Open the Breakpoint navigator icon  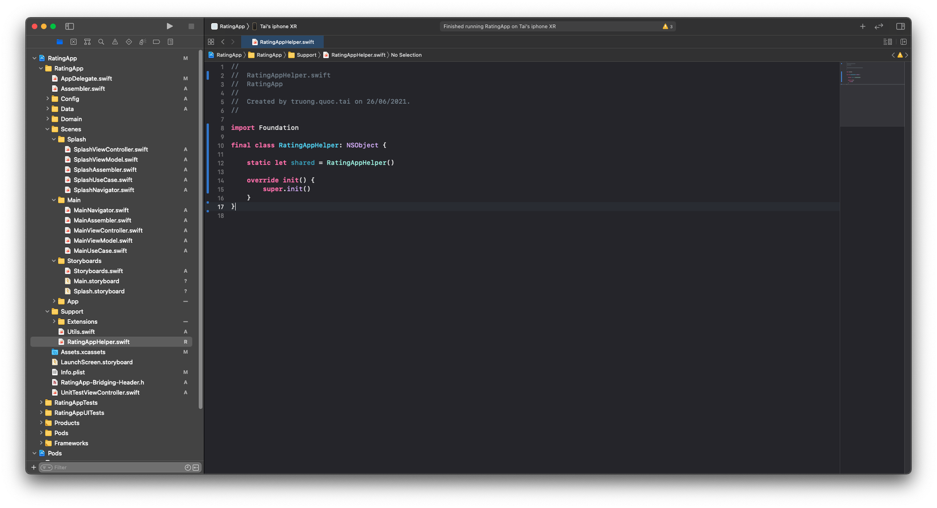pos(156,42)
